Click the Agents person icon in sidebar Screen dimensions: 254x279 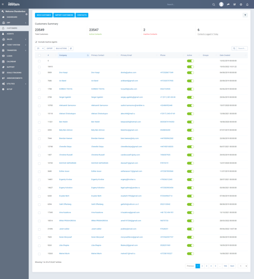point(3,34)
